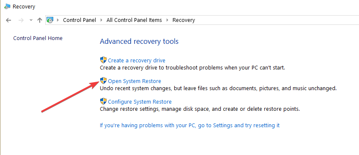Select All Control Panel Items breadcrumb
Screen dimensions: 359x155
click(134, 20)
